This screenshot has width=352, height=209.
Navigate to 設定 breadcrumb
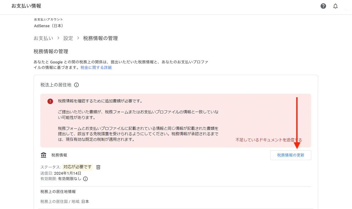point(68,38)
